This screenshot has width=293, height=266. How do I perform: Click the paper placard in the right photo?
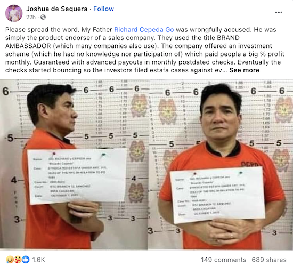(217, 195)
